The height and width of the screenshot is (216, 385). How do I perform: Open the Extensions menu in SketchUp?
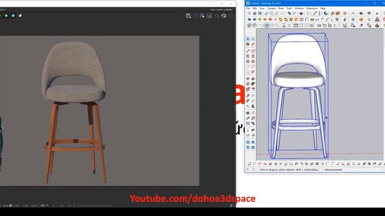(312, 8)
